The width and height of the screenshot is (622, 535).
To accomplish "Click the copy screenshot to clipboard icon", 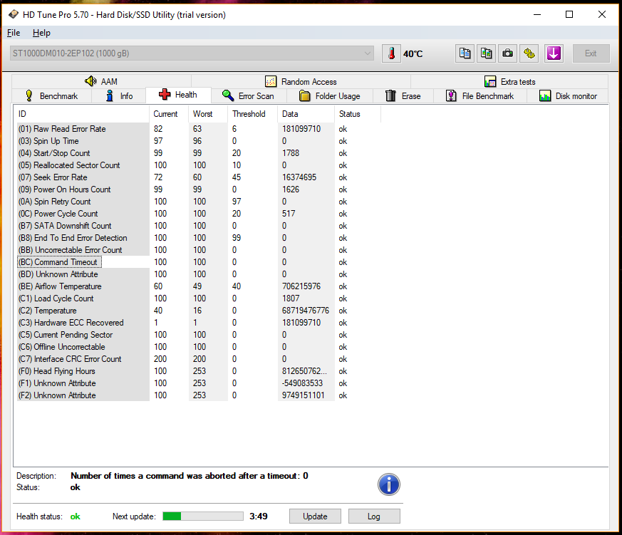I will 487,53.
